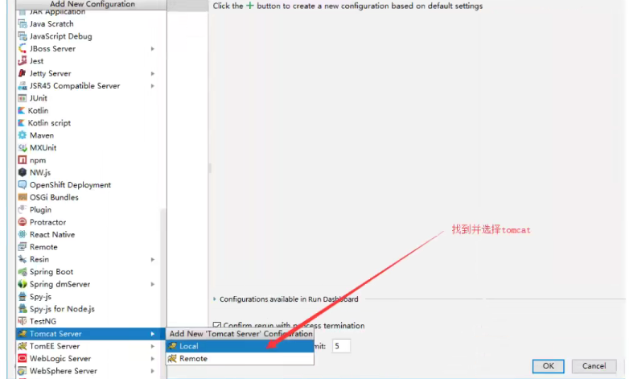Image resolution: width=629 pixels, height=379 pixels.
Task: Select the Kotlin script text entry
Action: (49, 123)
